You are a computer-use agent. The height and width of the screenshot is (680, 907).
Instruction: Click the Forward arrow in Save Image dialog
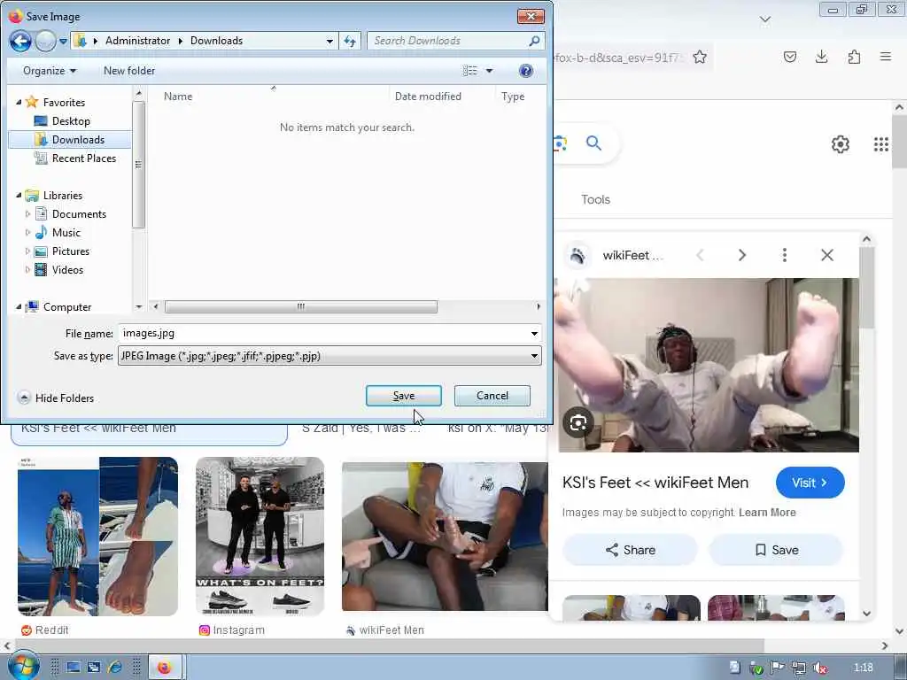[x=45, y=41]
